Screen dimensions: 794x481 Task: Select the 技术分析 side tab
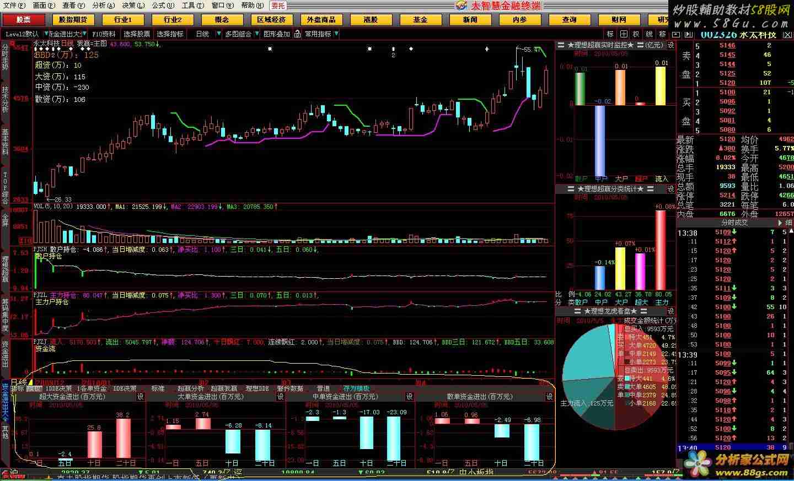coord(5,99)
